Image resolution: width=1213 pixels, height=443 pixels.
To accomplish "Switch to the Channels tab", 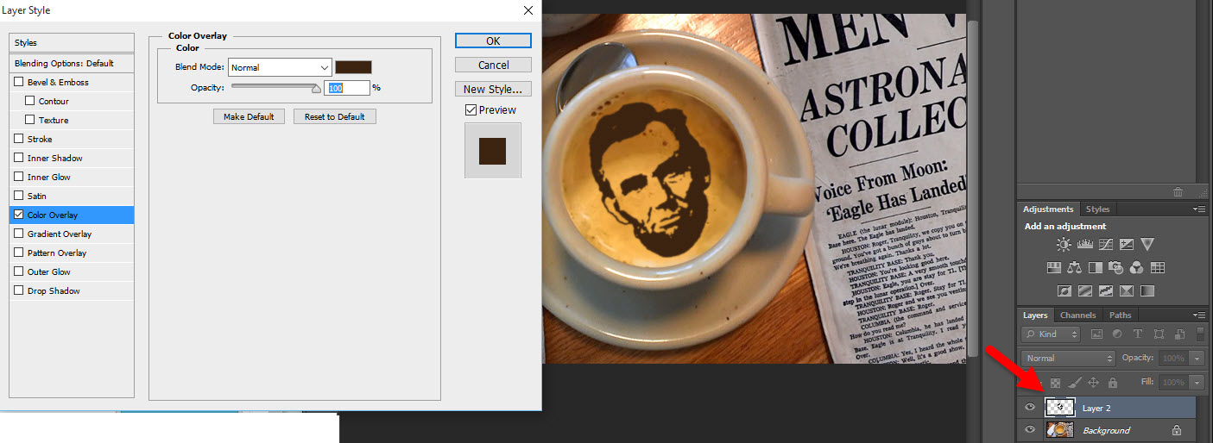I will click(1077, 315).
